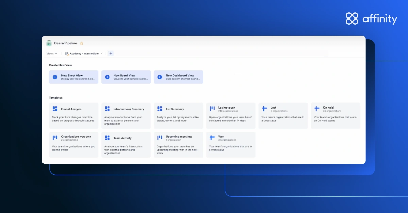Click plus icon on New Board View
The height and width of the screenshot is (213, 408).
(x=107, y=77)
